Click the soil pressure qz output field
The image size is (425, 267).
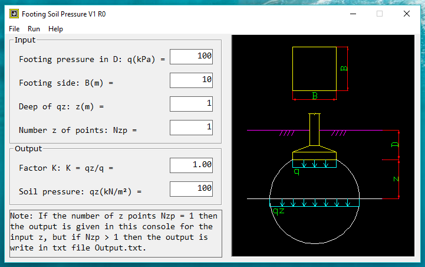tap(191, 189)
